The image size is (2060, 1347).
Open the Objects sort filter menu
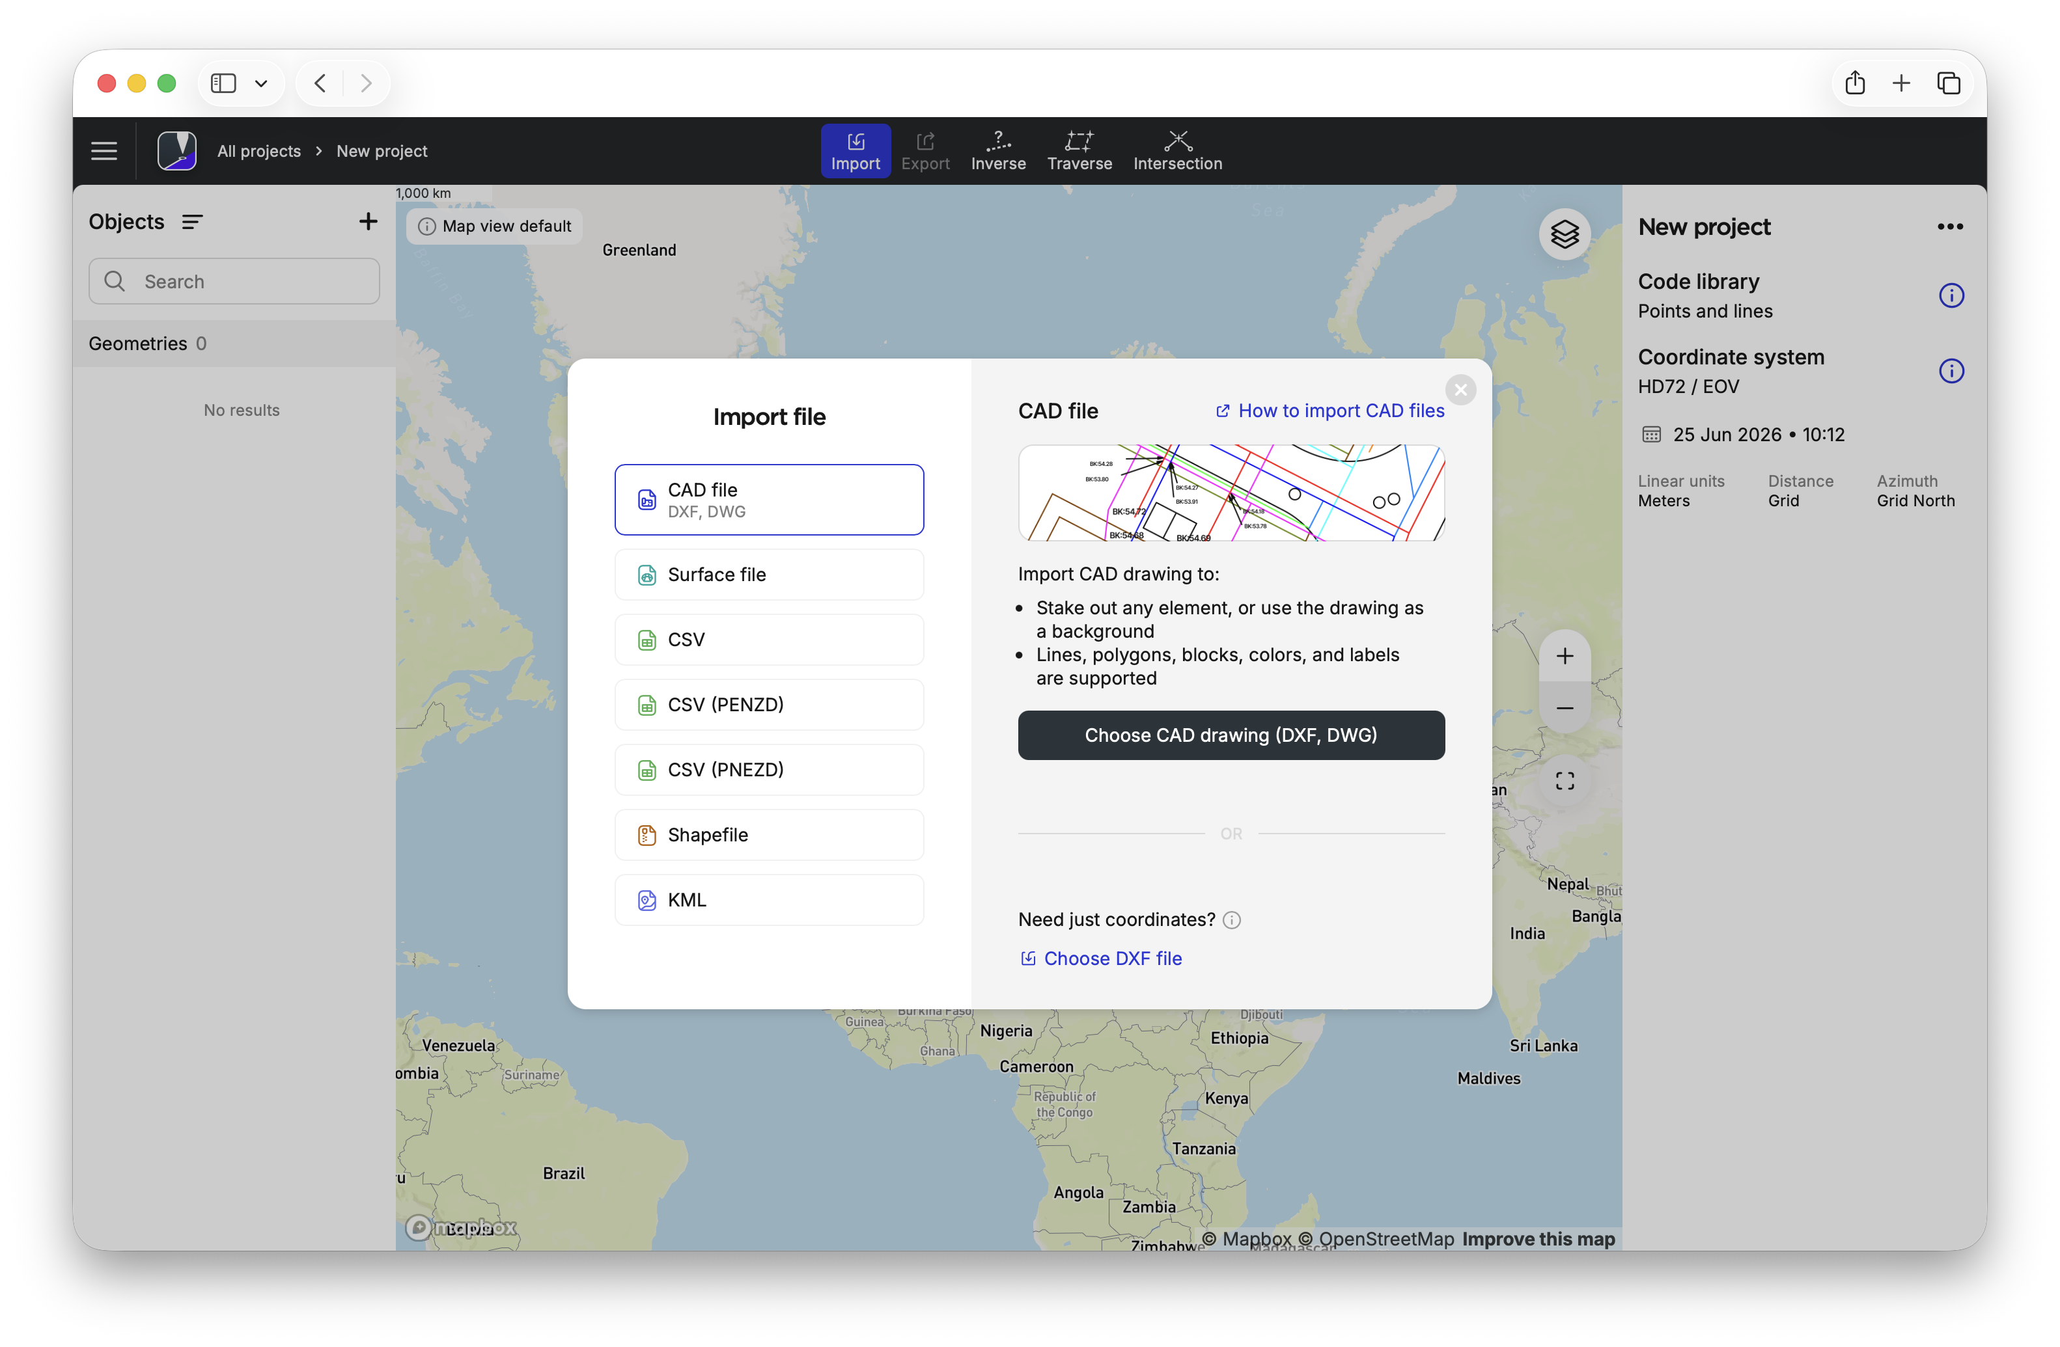pos(192,223)
